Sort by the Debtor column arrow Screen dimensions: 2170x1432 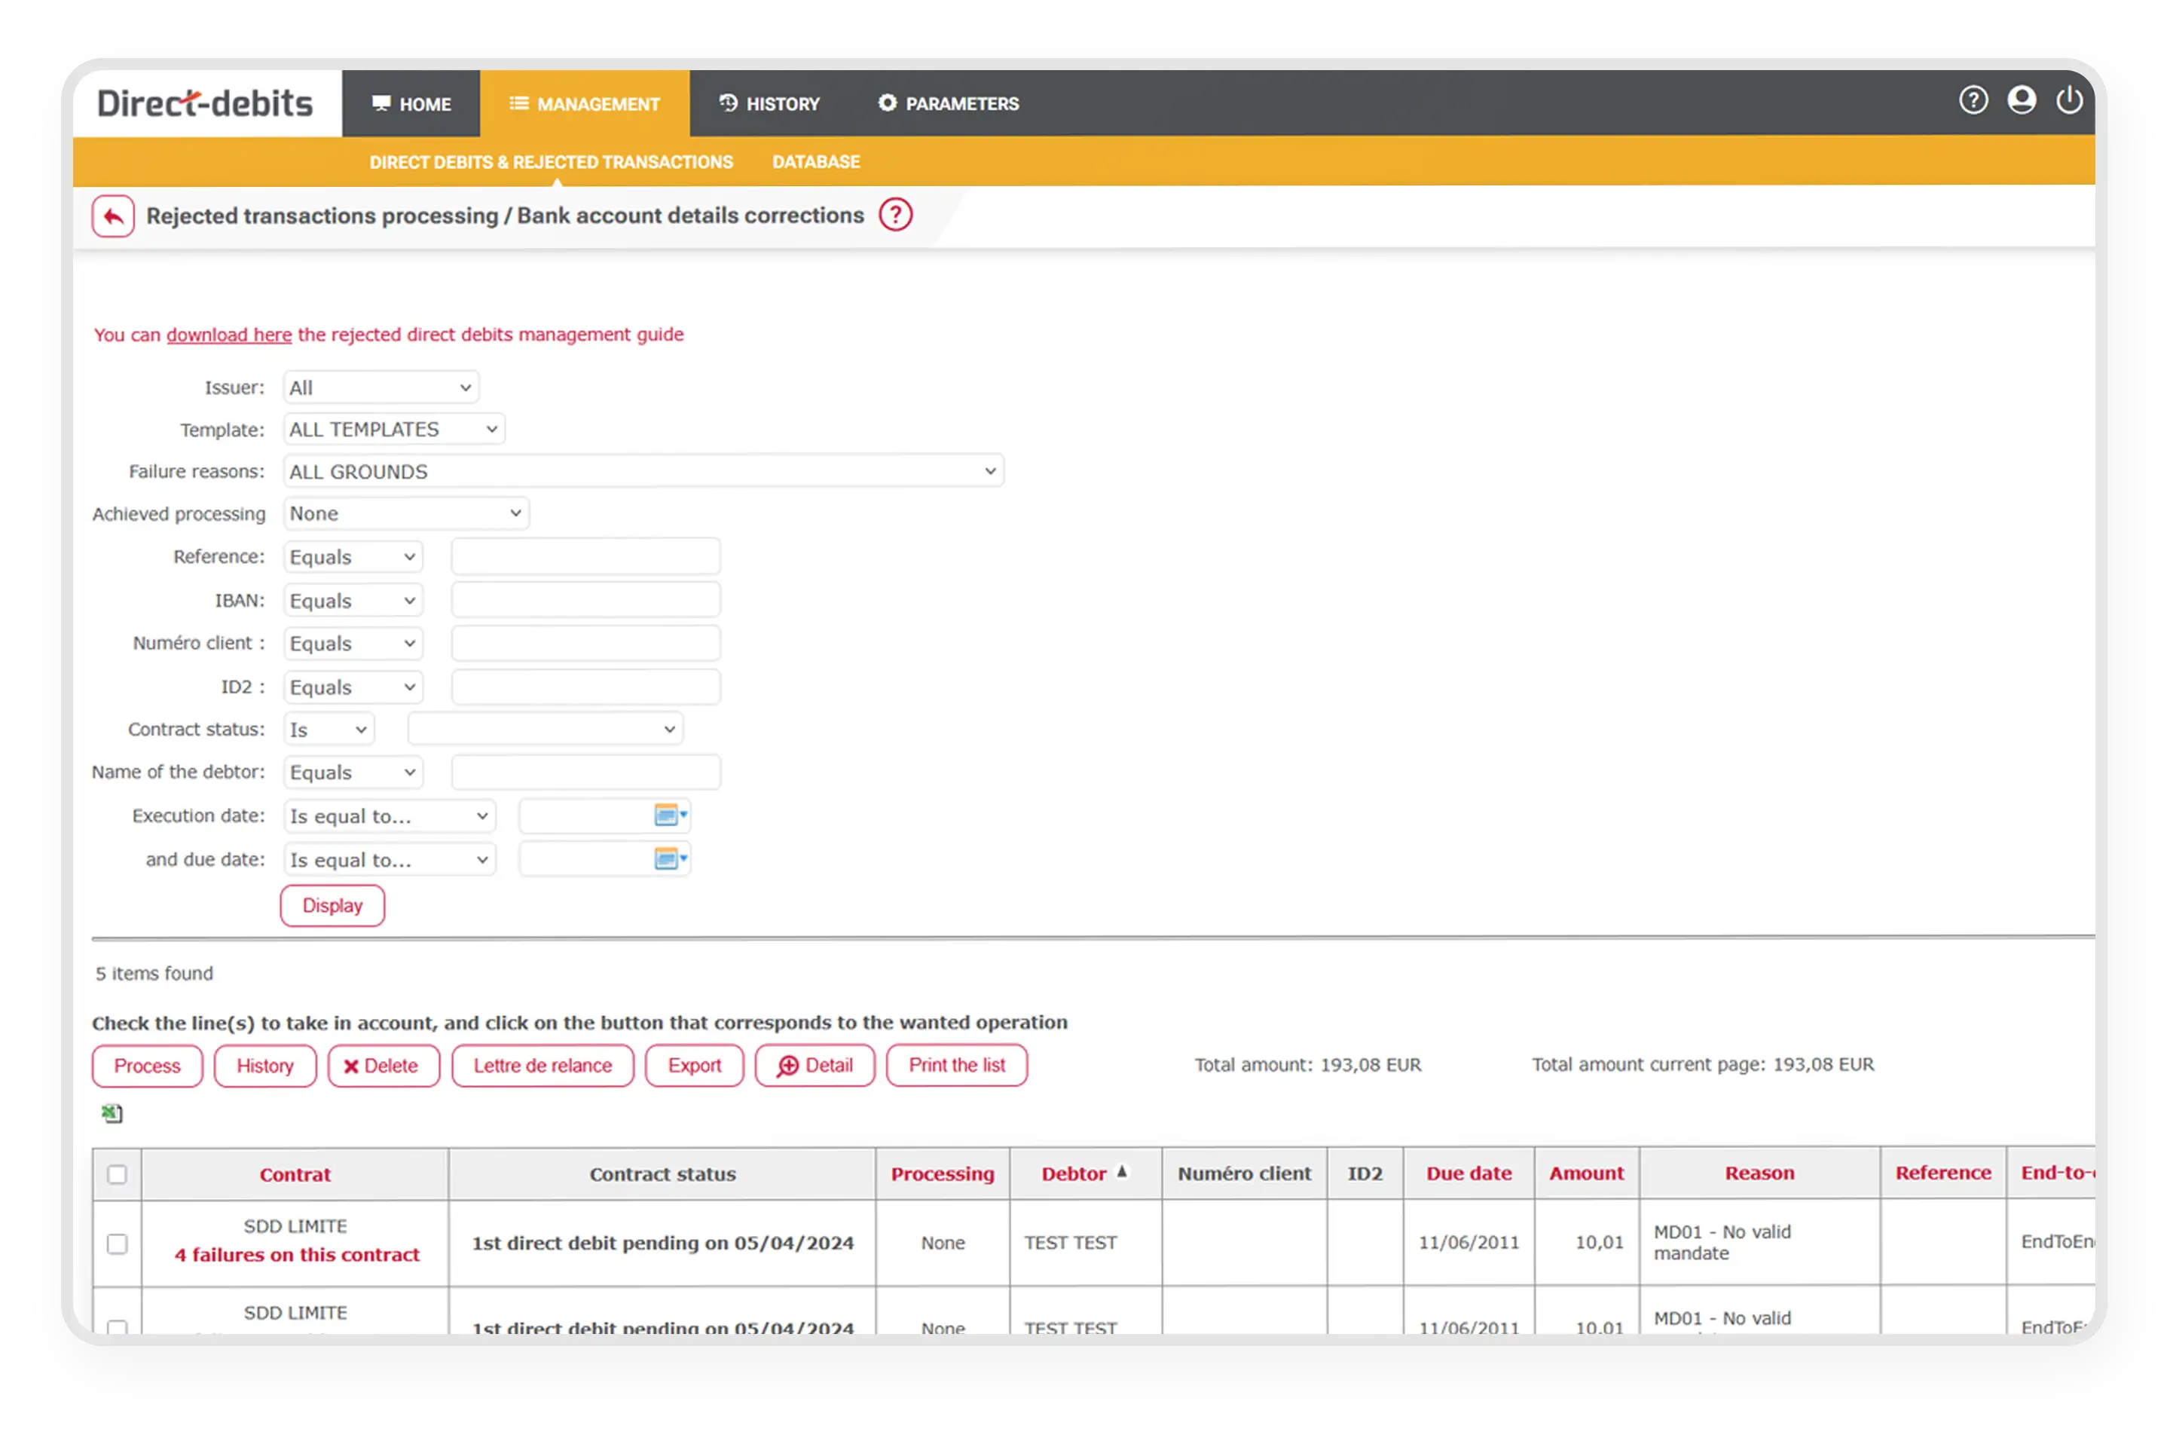pos(1122,1172)
